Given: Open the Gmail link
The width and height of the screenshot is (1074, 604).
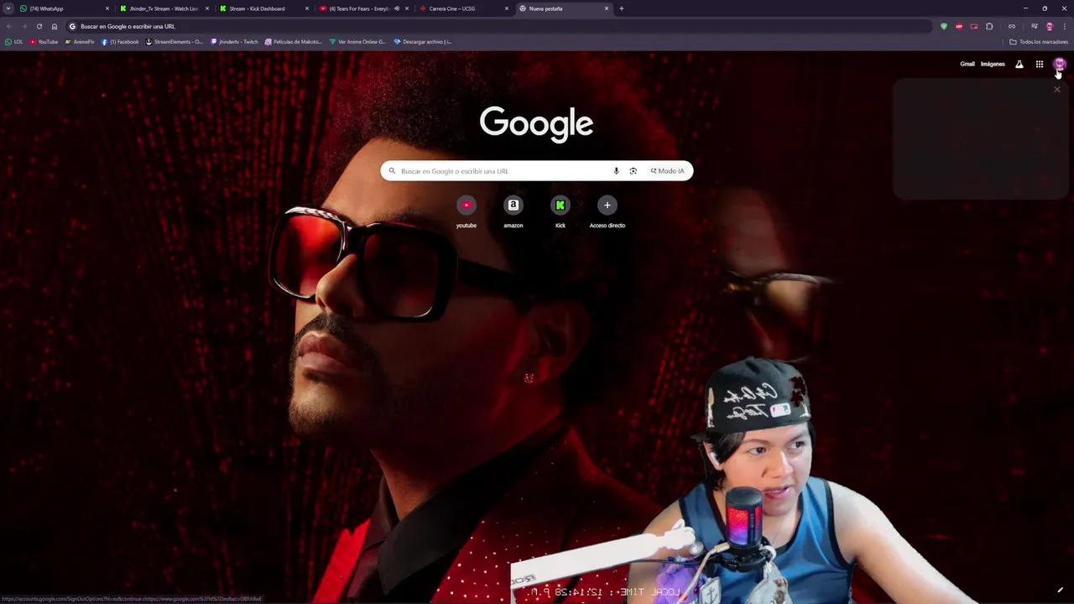Looking at the screenshot, I should coord(967,64).
